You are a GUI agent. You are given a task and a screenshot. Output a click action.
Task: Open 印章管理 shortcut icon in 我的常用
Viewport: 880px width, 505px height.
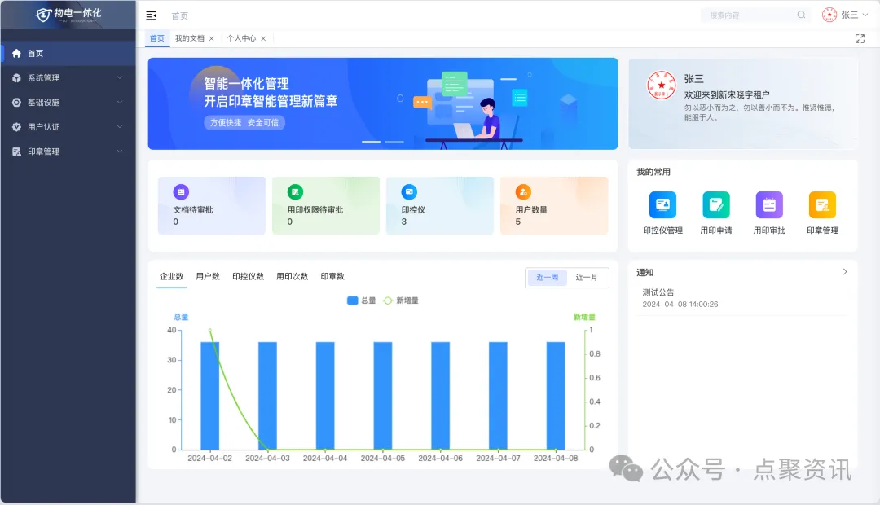point(822,205)
